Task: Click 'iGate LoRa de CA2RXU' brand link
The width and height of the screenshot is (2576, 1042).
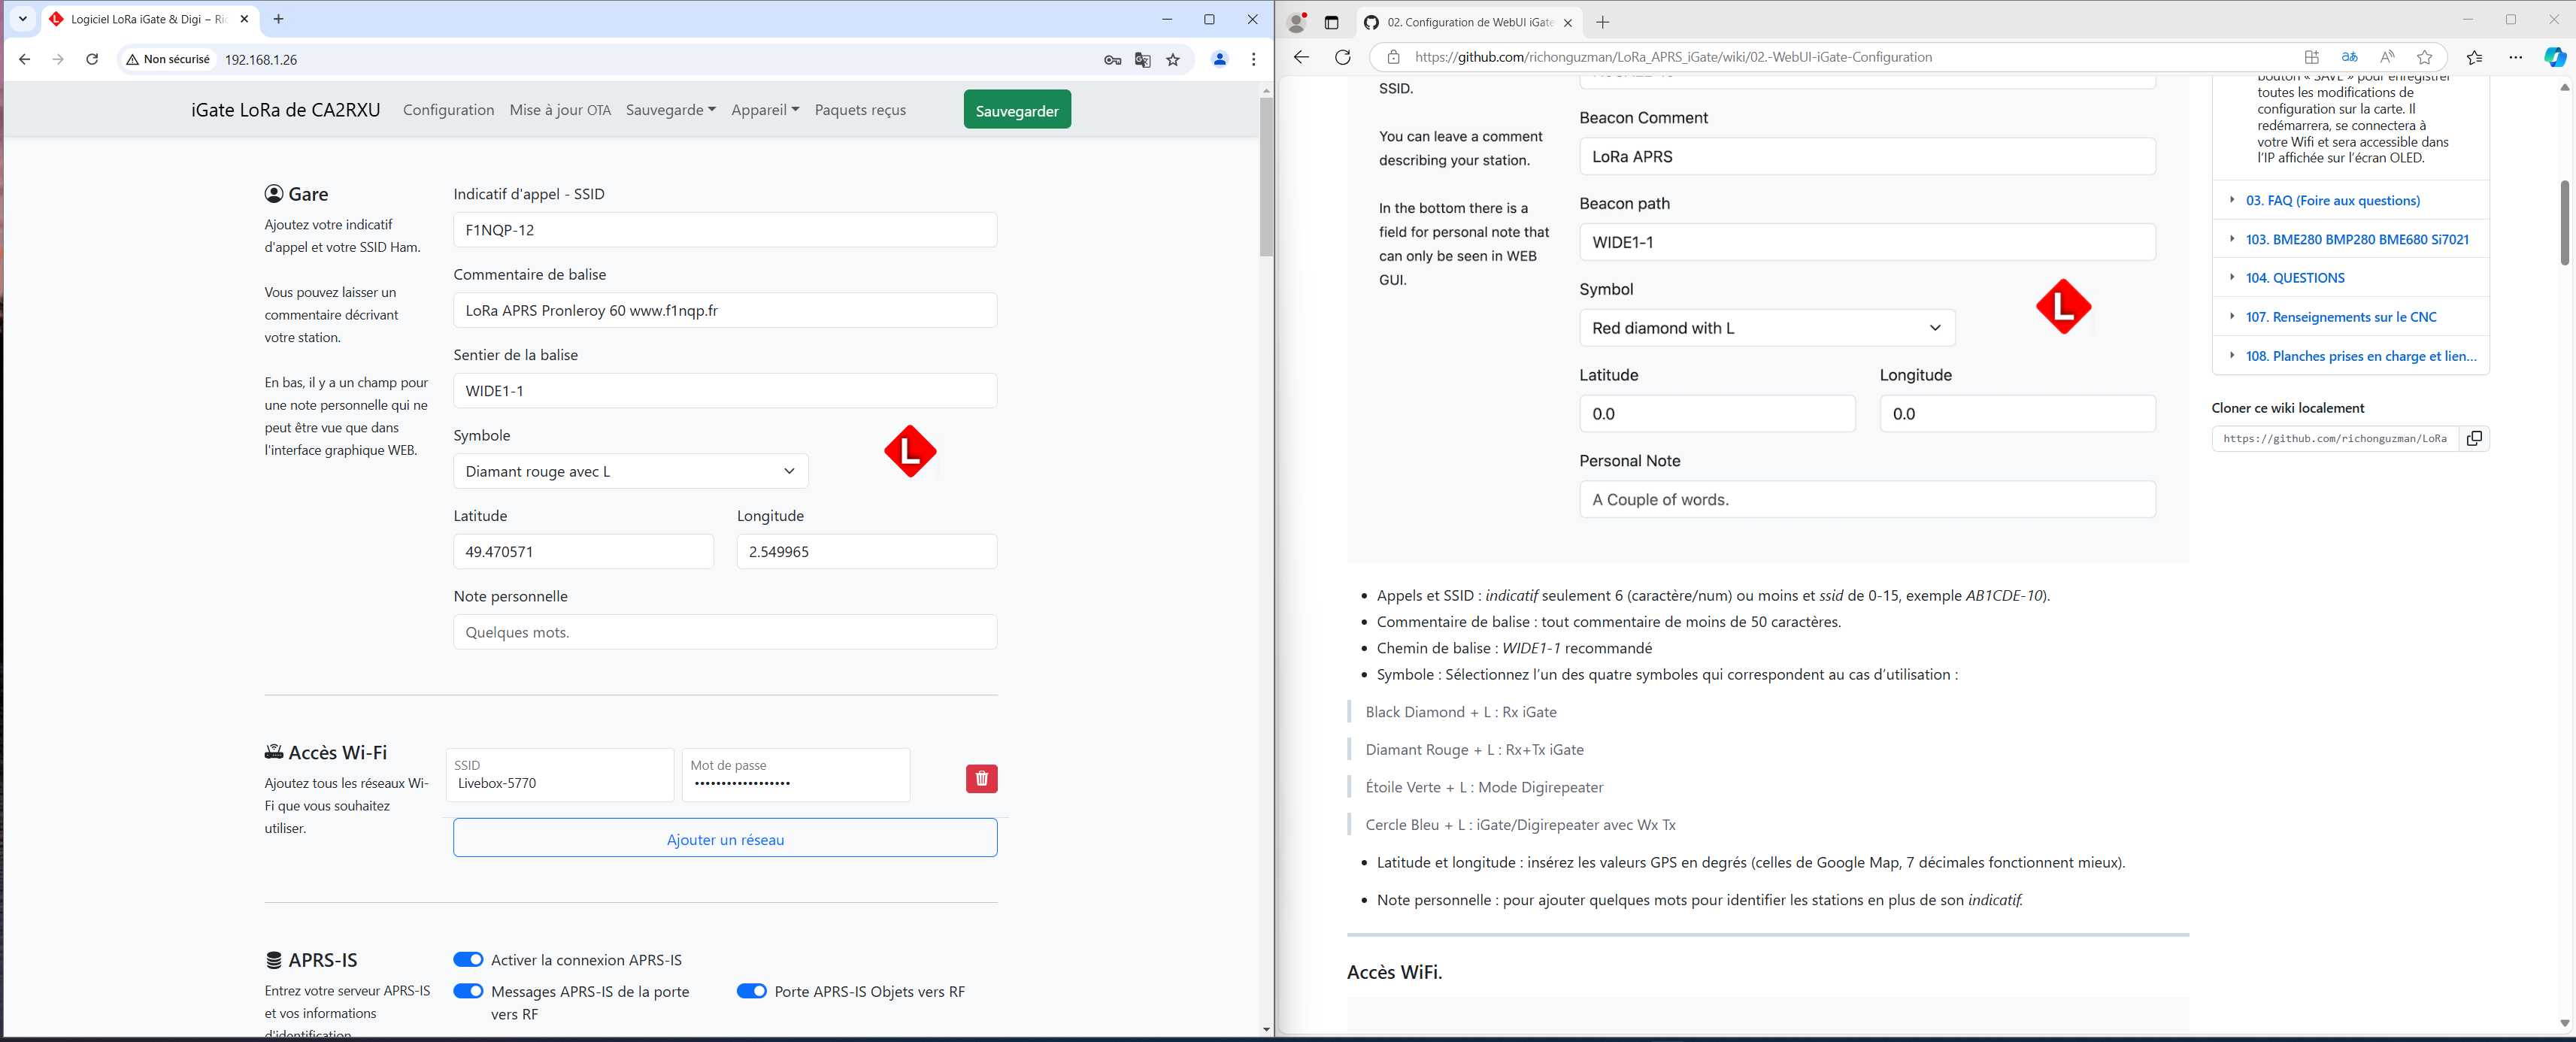Action: [286, 110]
